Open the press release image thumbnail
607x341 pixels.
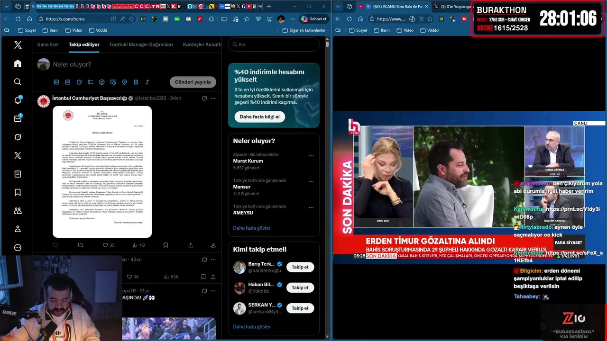click(x=102, y=172)
